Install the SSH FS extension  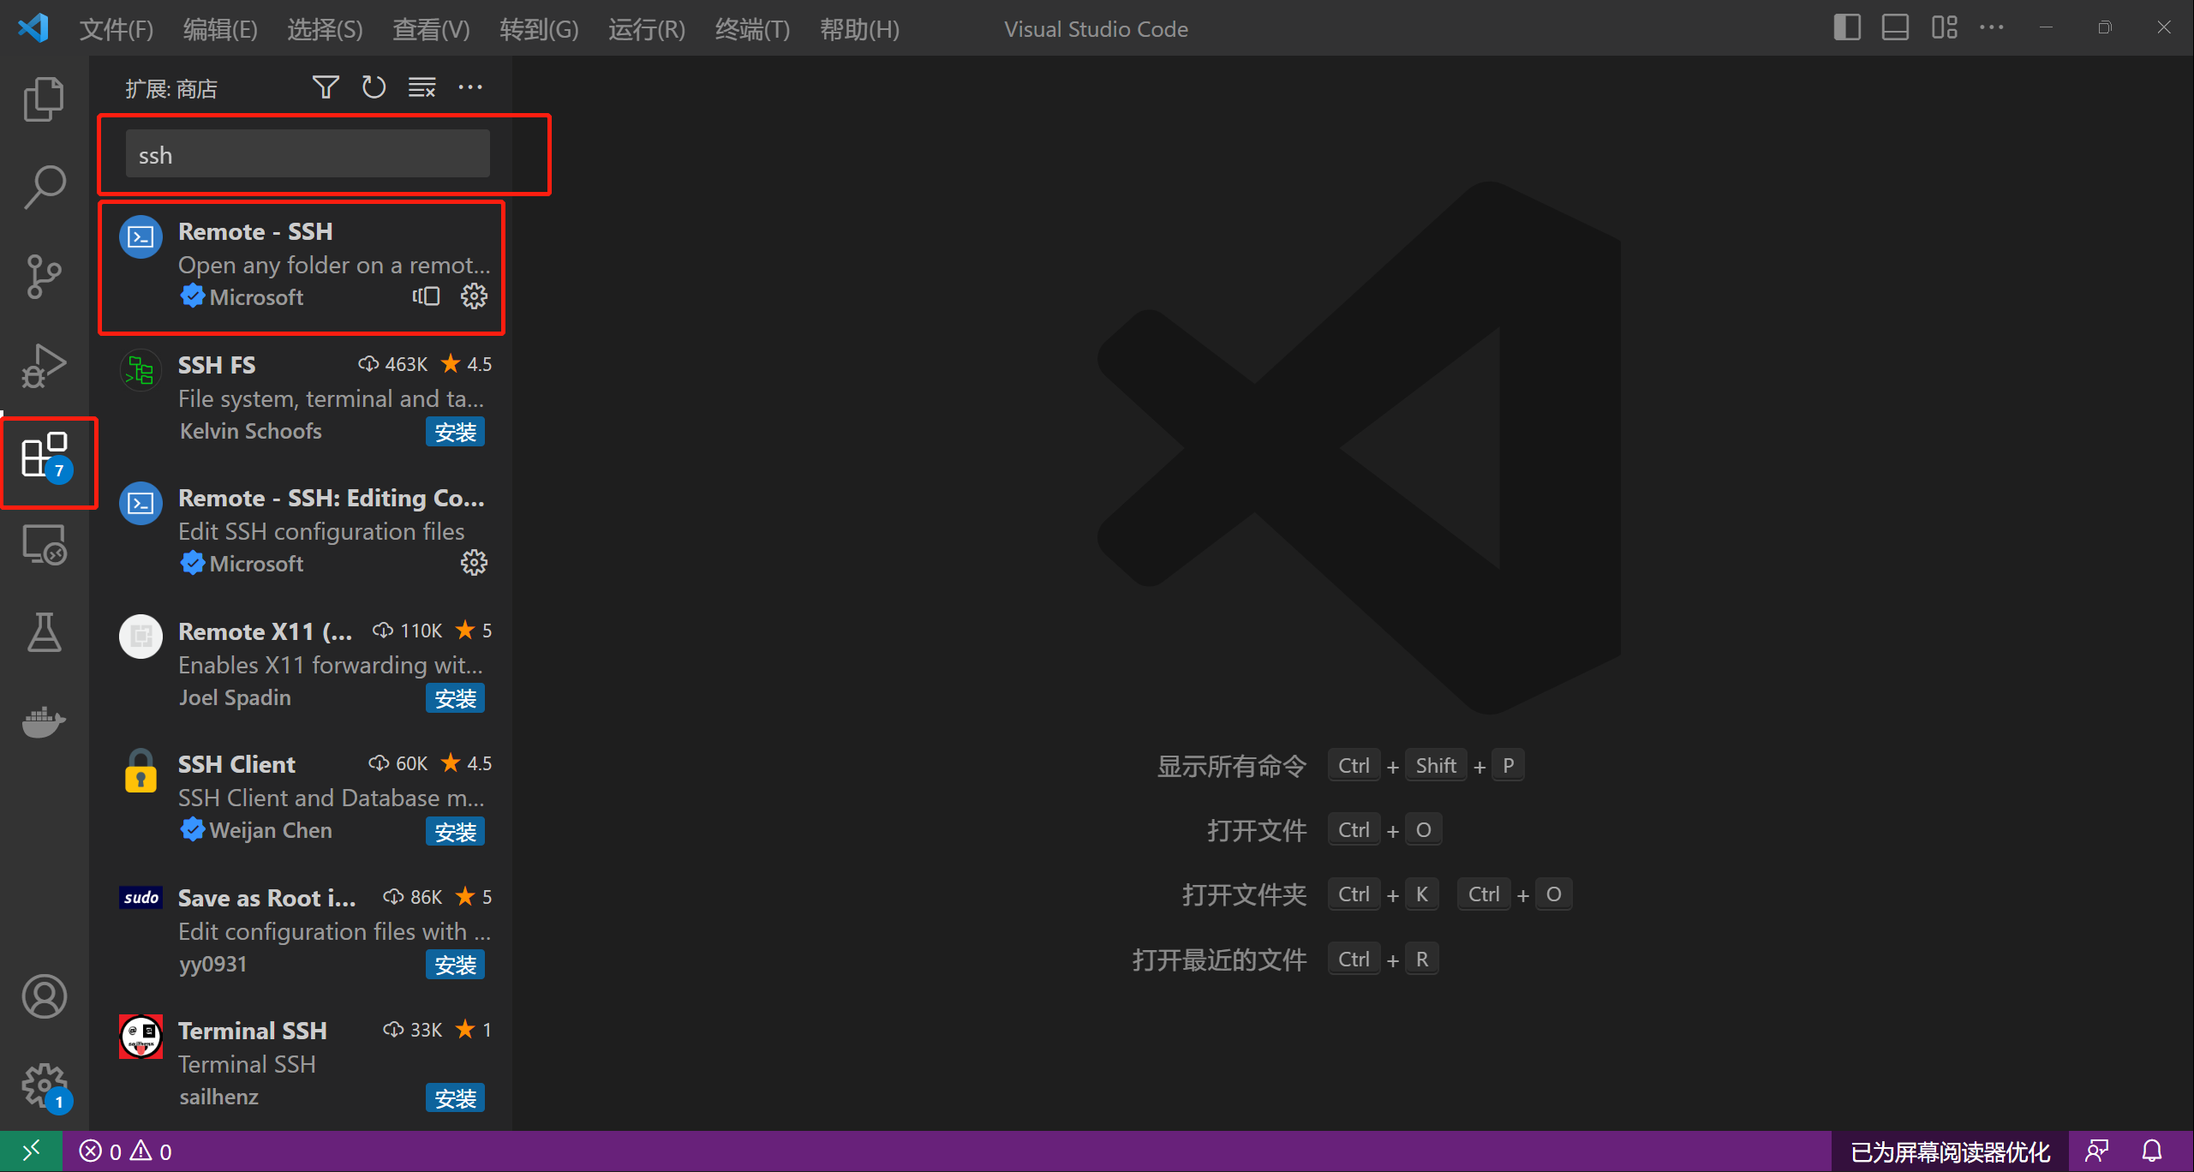tap(455, 432)
